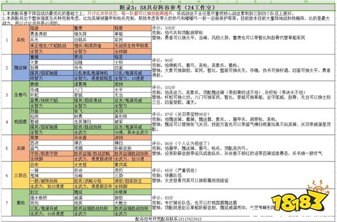Click the '评分：65分（严重低估）' line

tap(174, 170)
